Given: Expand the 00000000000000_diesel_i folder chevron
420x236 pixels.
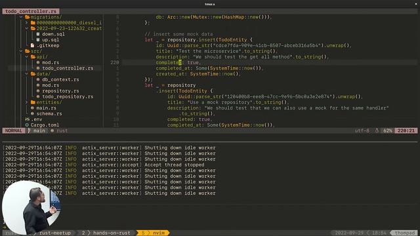Looking at the screenshot, I should [26, 23].
